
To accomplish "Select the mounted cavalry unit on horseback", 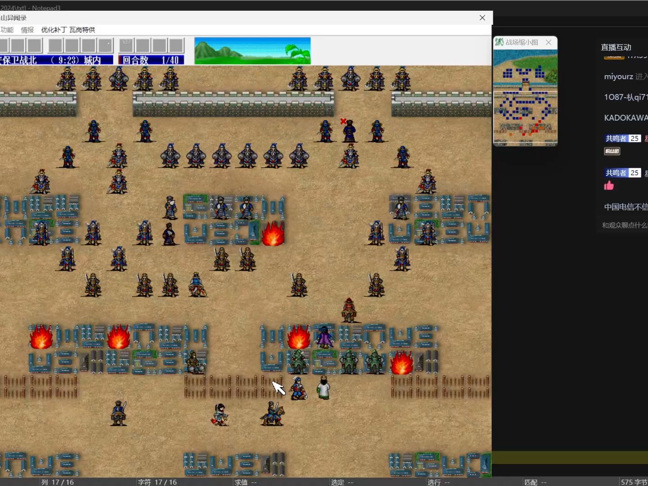I will tap(272, 414).
